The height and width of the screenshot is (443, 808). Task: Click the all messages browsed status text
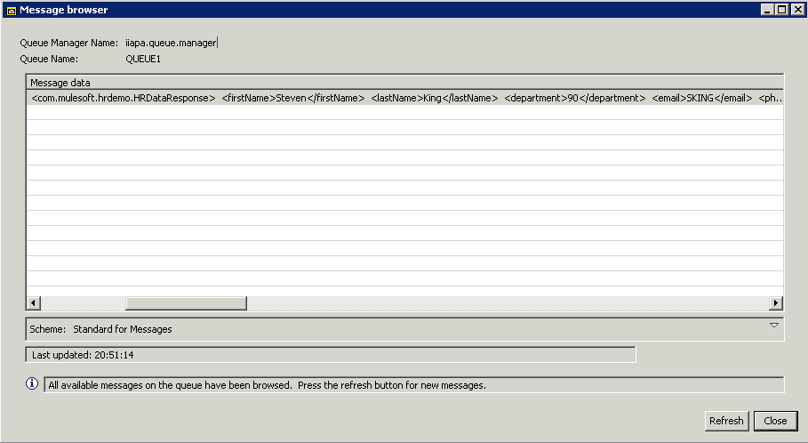coord(267,385)
